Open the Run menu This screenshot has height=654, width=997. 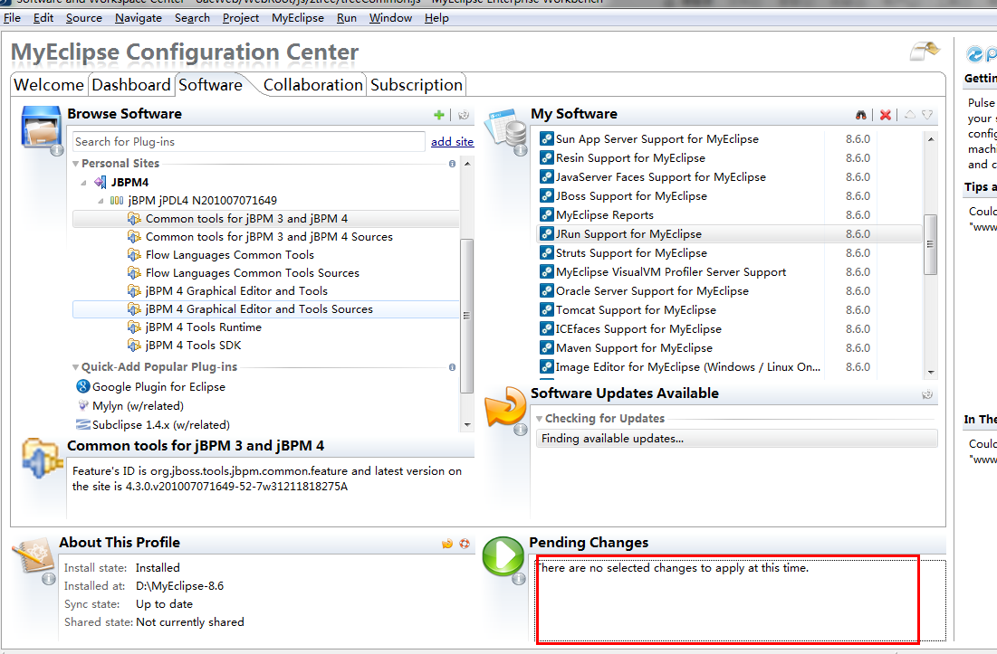[x=347, y=18]
